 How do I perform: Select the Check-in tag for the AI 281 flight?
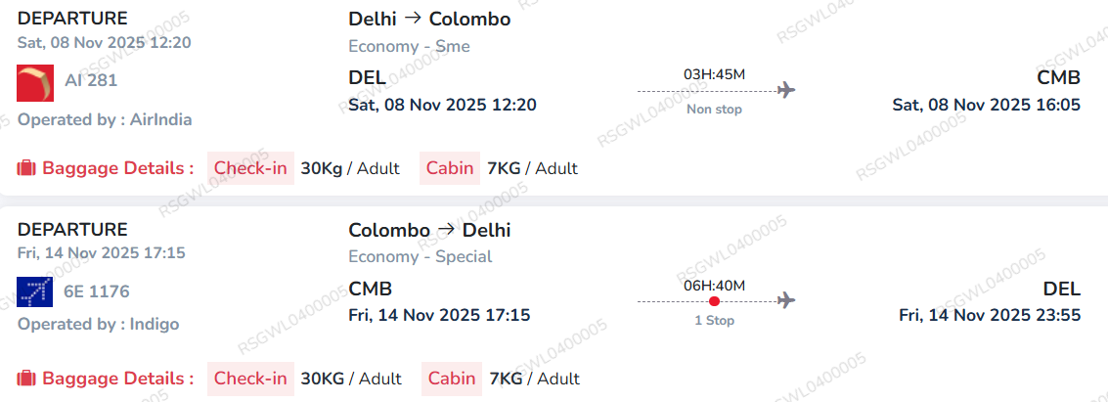(x=250, y=168)
